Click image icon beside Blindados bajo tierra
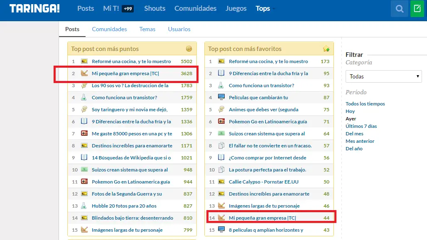The image size is (427, 240). (x=84, y=218)
